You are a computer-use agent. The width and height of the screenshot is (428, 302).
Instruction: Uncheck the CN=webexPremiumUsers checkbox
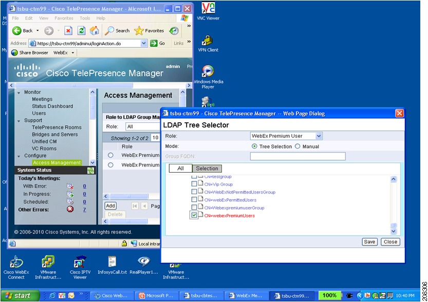[194, 215]
